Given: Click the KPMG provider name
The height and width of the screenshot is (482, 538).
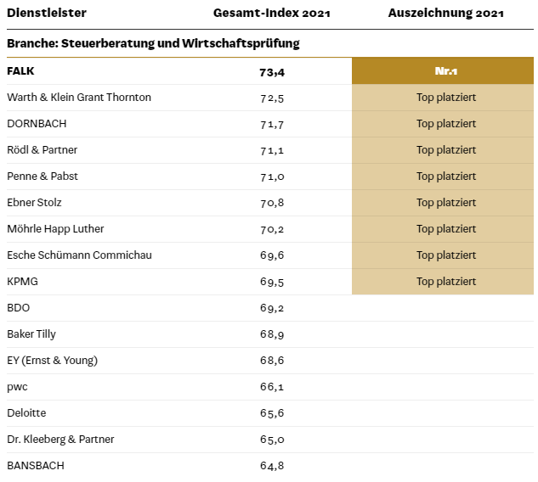Looking at the screenshot, I should point(23,282).
